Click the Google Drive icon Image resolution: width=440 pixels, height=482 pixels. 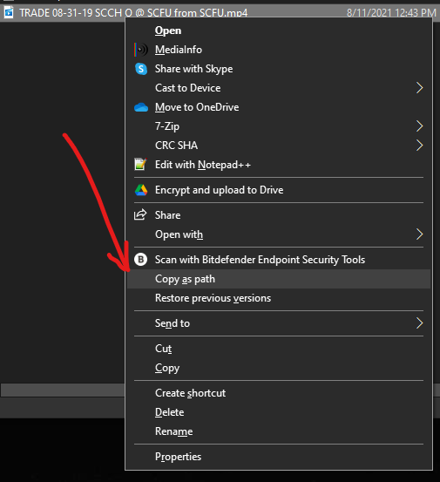click(141, 190)
